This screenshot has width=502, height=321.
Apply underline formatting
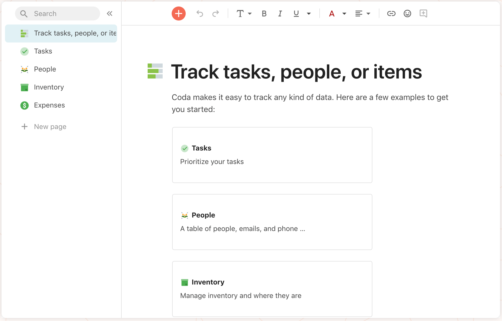click(x=296, y=13)
